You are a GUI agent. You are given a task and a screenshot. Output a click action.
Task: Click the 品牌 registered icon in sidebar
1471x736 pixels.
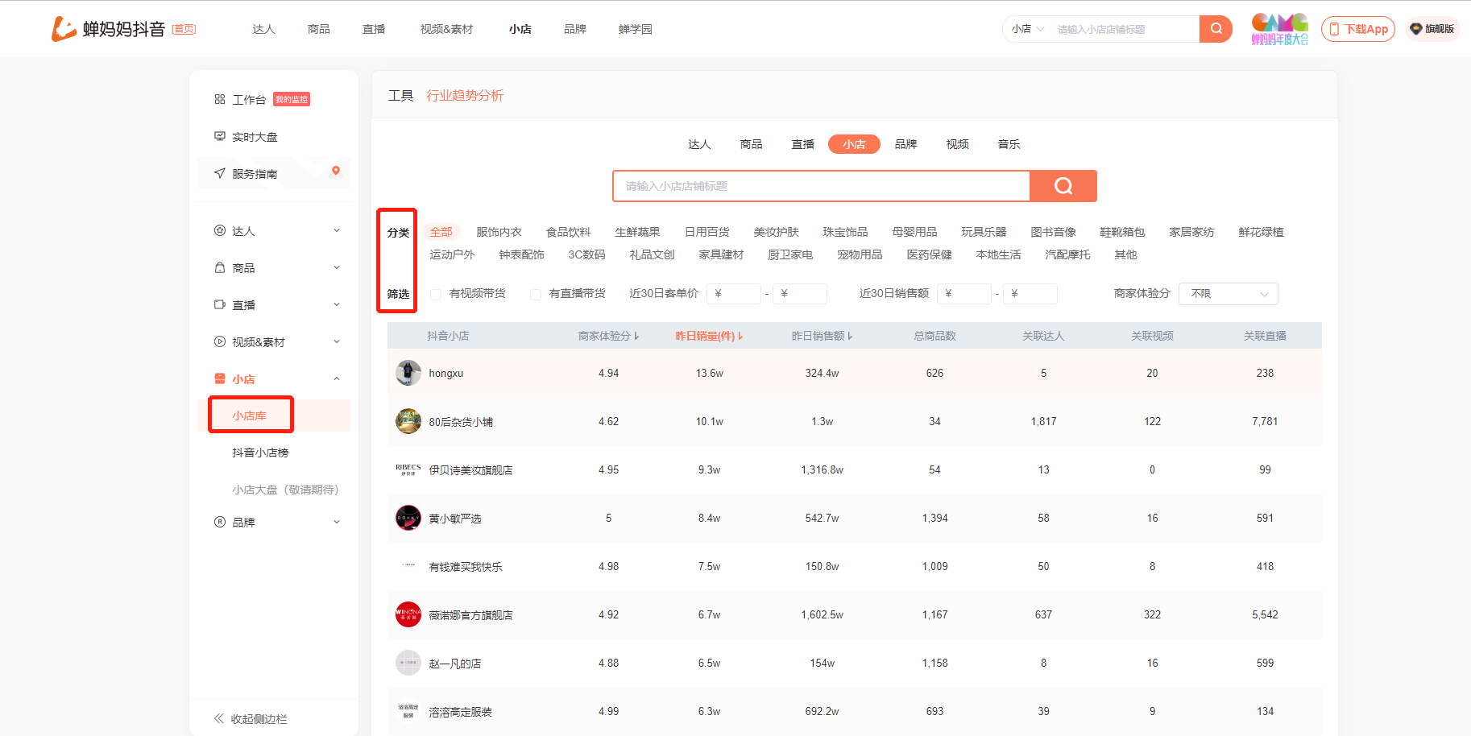[x=219, y=522]
